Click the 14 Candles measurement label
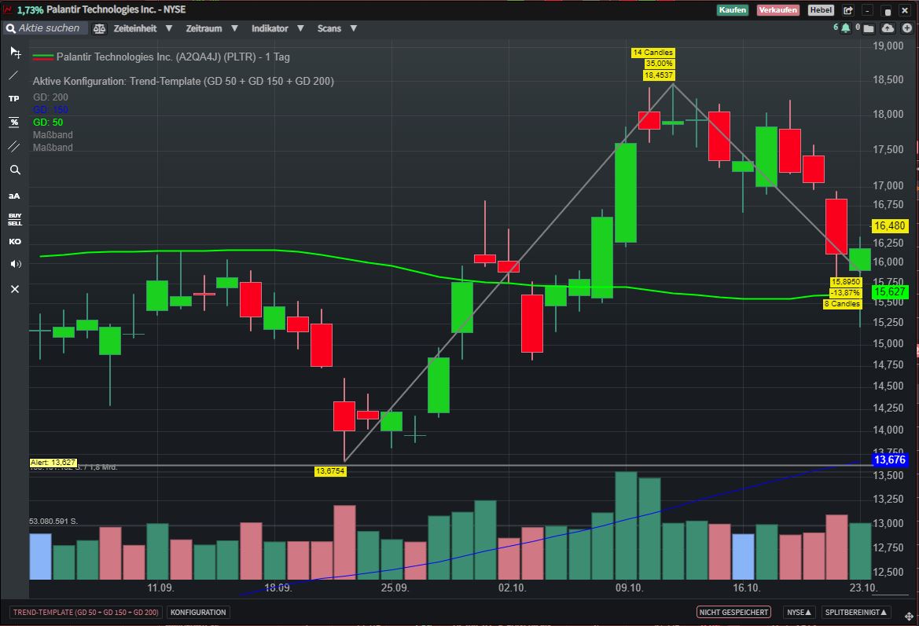This screenshot has width=919, height=626. [x=653, y=53]
